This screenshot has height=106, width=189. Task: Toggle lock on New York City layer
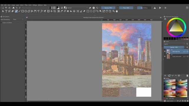point(184,52)
